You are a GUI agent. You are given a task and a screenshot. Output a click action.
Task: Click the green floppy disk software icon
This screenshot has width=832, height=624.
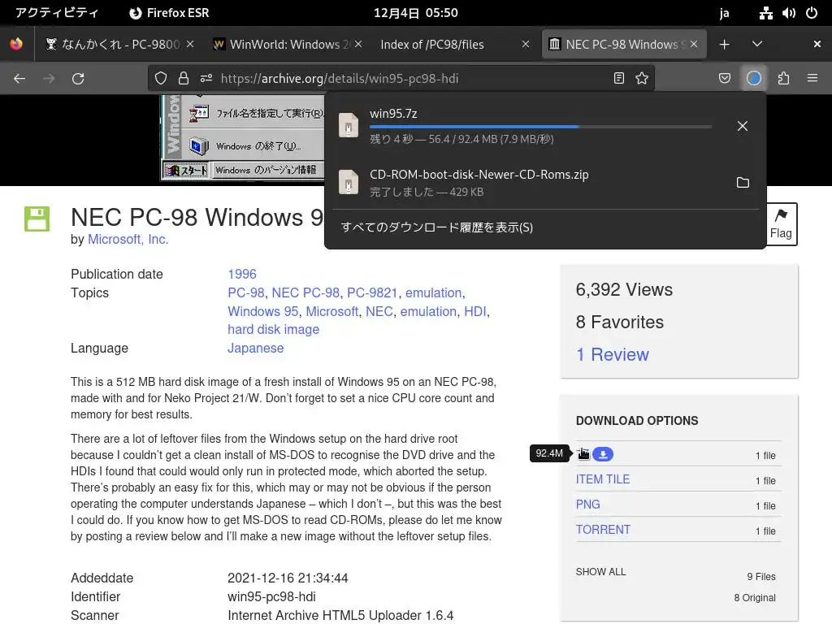(37, 219)
